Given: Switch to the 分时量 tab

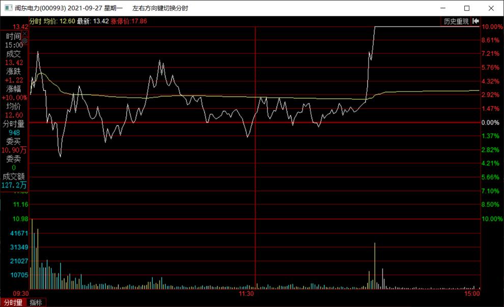Looking at the screenshot, I should coord(13,302).
